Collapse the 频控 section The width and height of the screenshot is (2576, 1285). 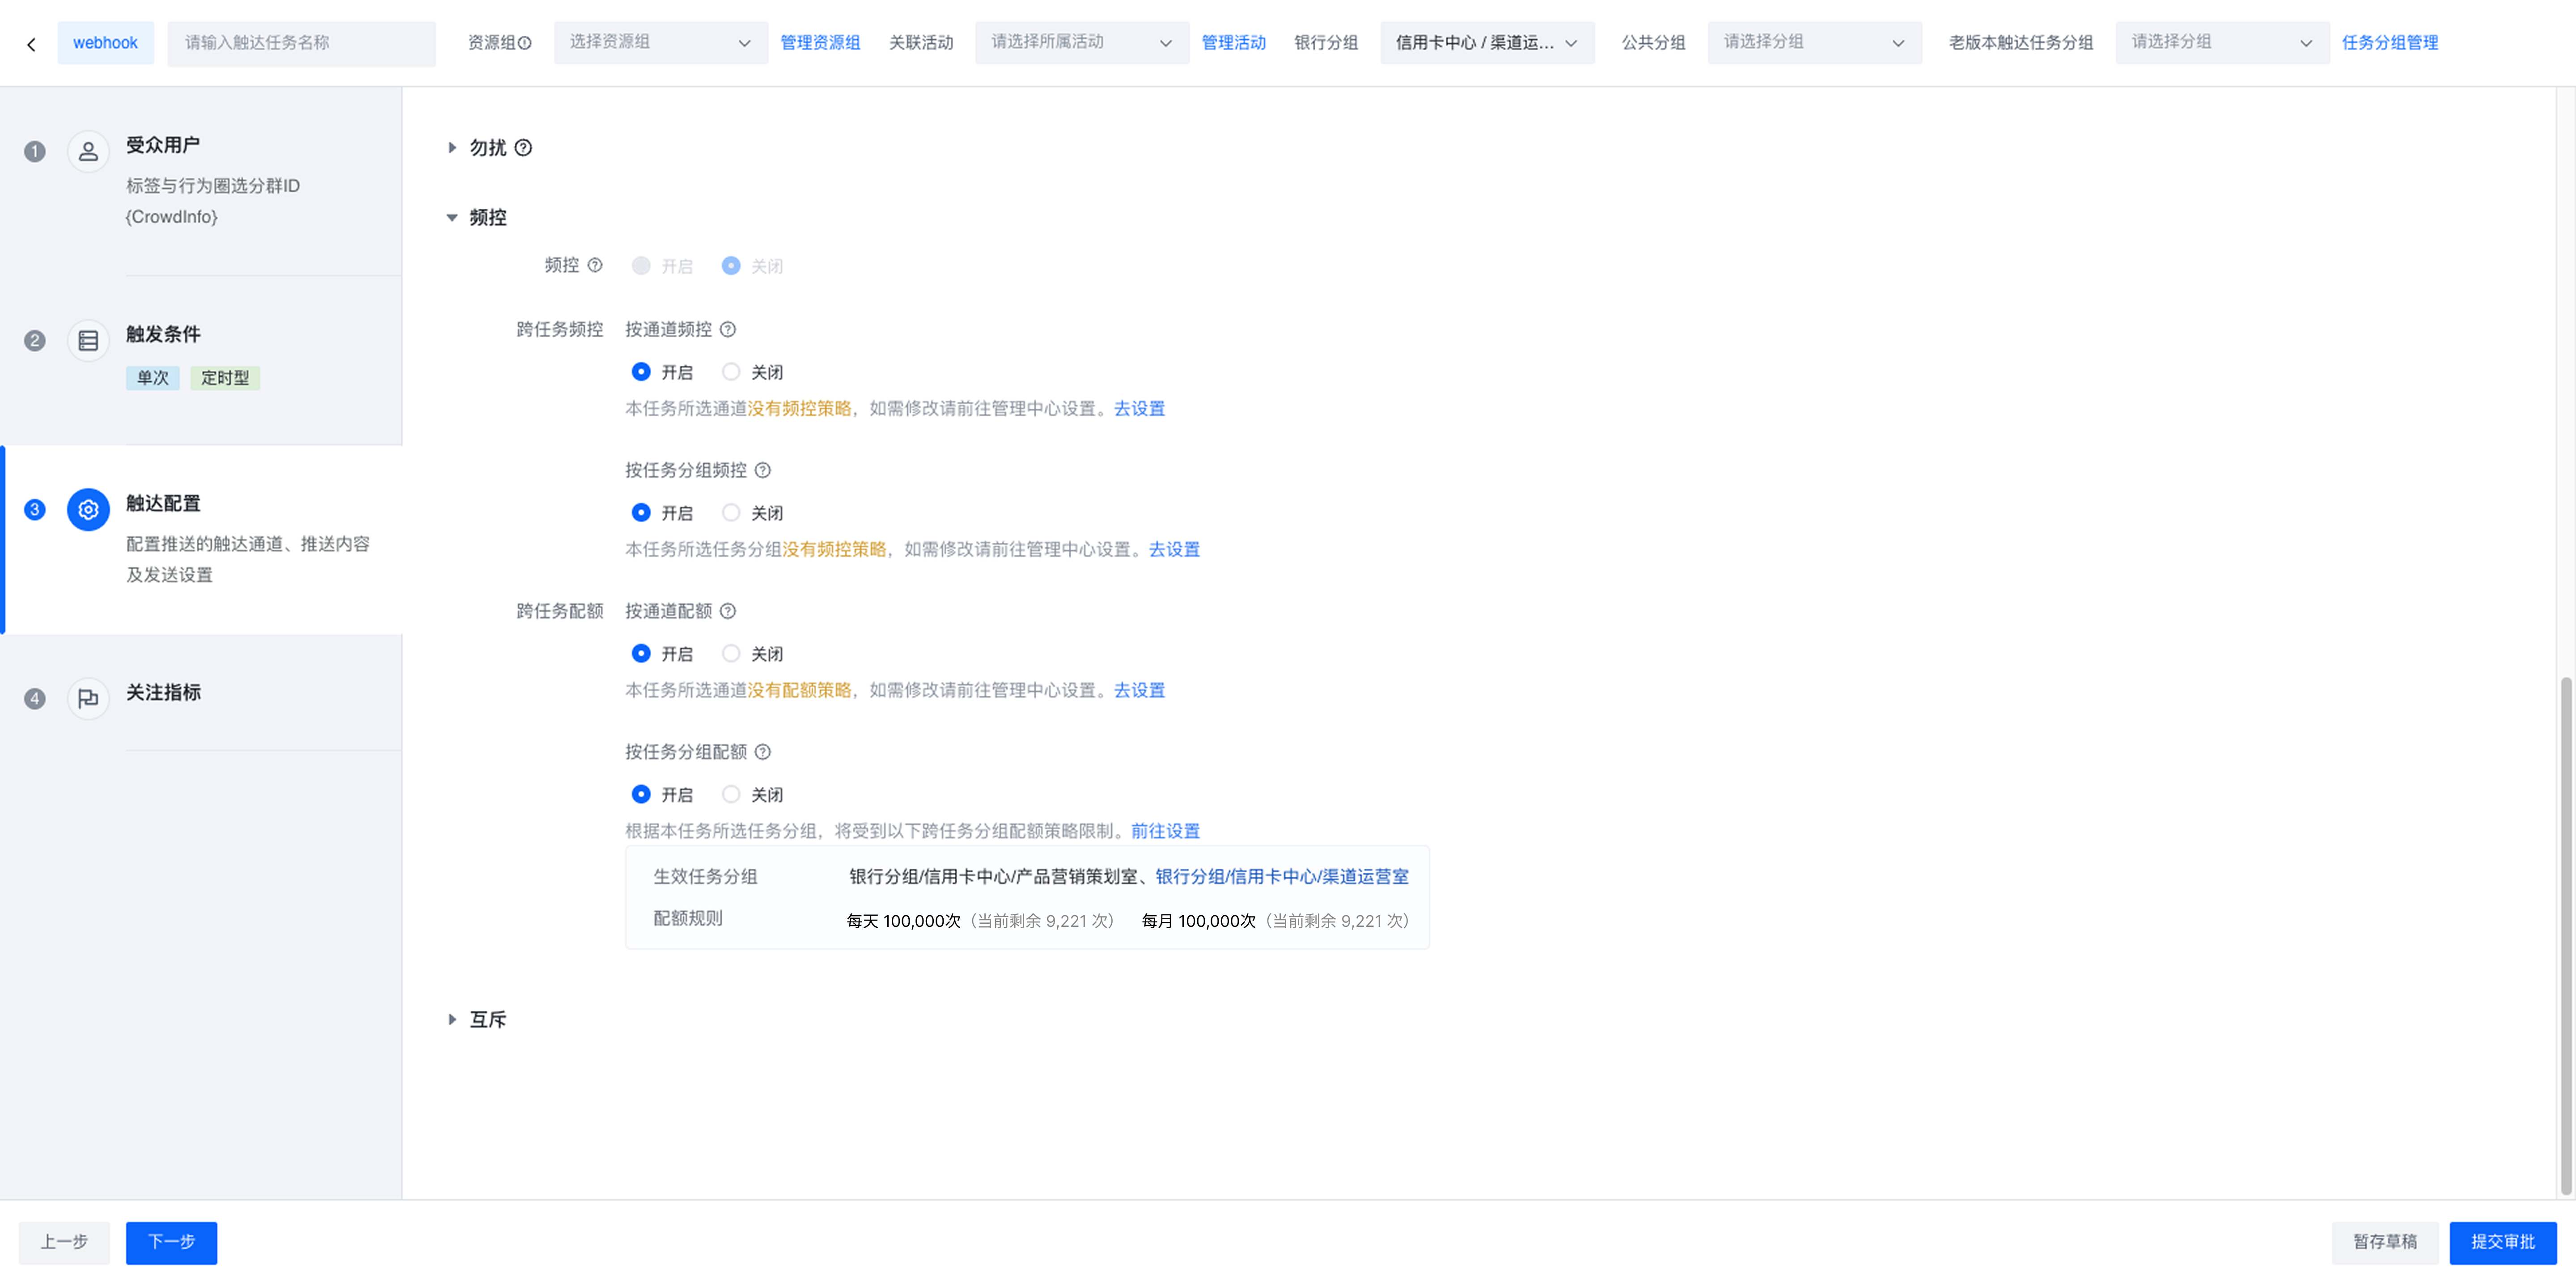(452, 218)
